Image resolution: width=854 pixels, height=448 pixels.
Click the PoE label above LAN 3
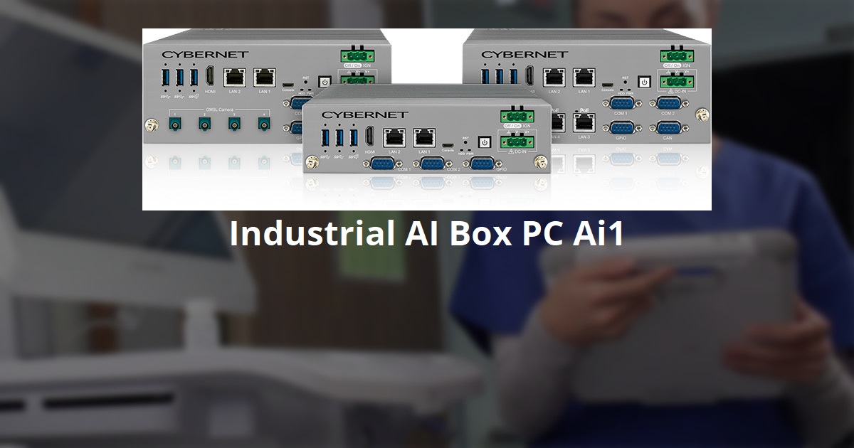(x=584, y=110)
